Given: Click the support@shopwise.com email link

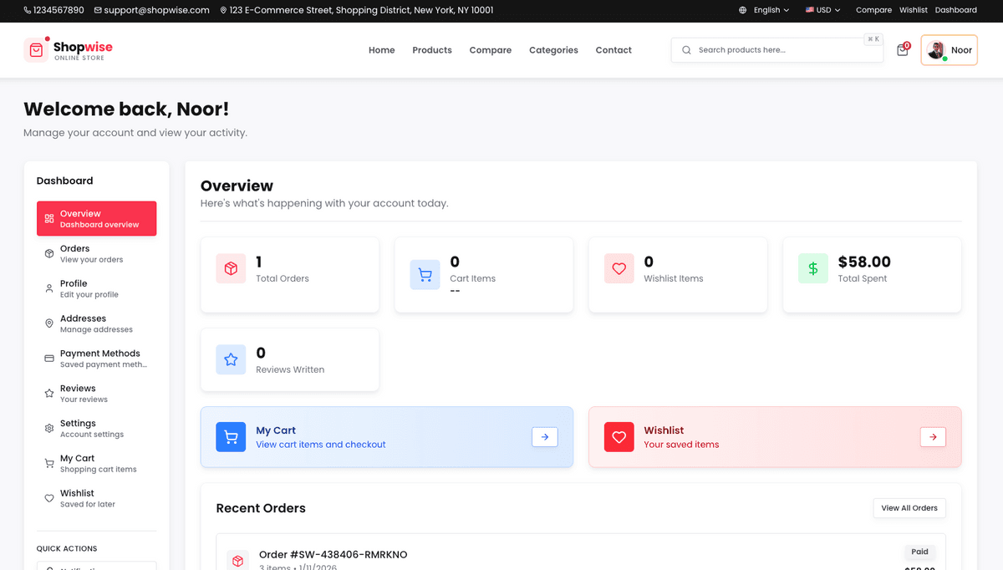Looking at the screenshot, I should click(x=151, y=10).
